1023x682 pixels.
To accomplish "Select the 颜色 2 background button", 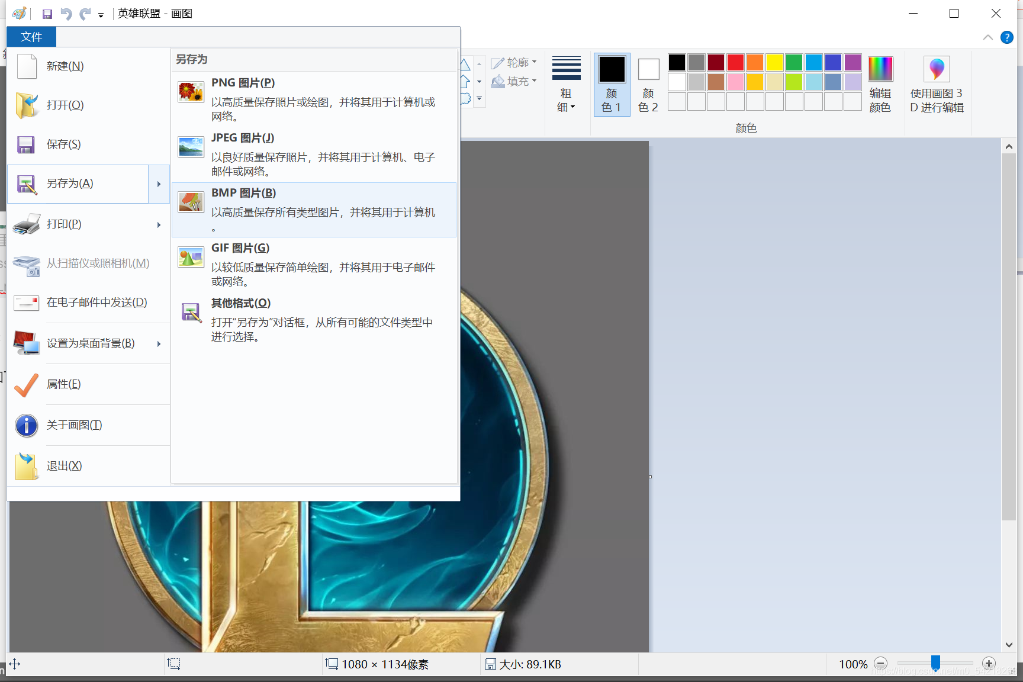I will coord(648,85).
